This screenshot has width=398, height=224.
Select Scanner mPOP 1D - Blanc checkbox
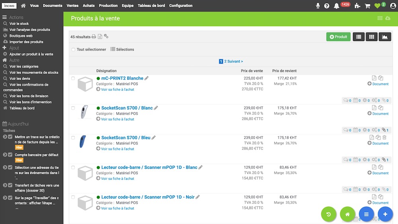pos(73,168)
